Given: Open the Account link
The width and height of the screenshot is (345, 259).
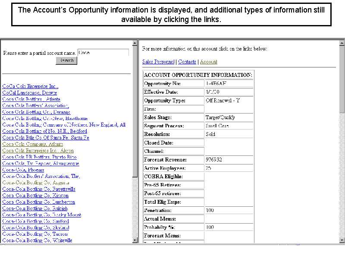Looking at the screenshot, I should tap(209, 62).
